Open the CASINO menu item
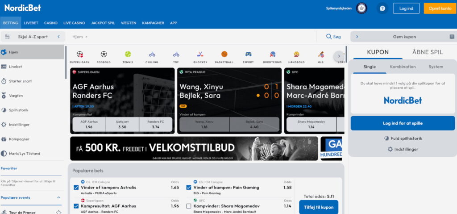Image resolution: width=457 pixels, height=214 pixels. [x=51, y=23]
